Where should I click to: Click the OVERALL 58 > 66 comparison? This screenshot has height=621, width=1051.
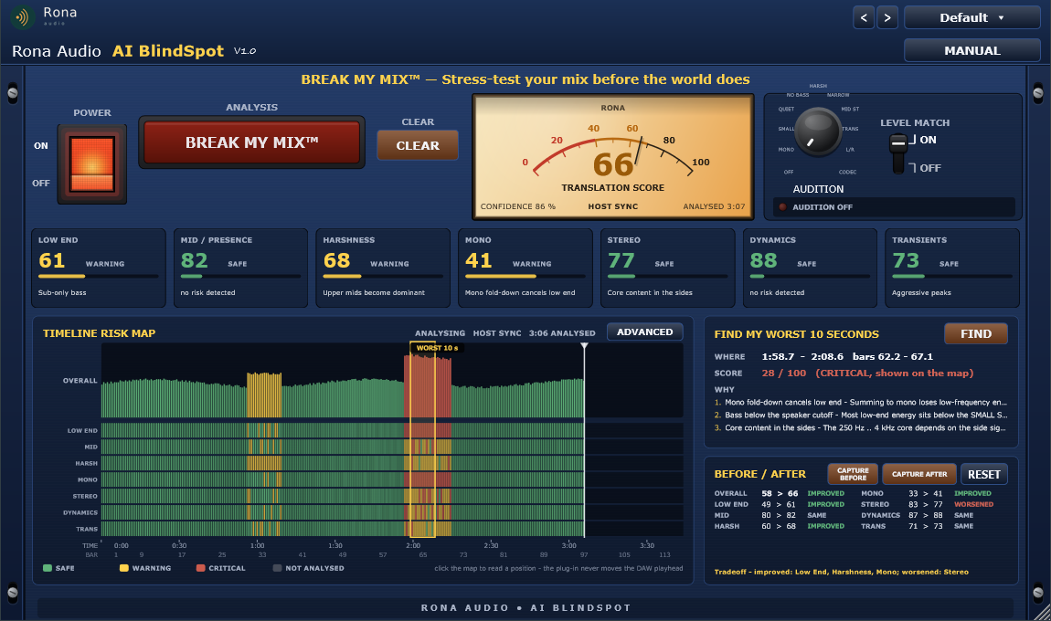point(780,493)
